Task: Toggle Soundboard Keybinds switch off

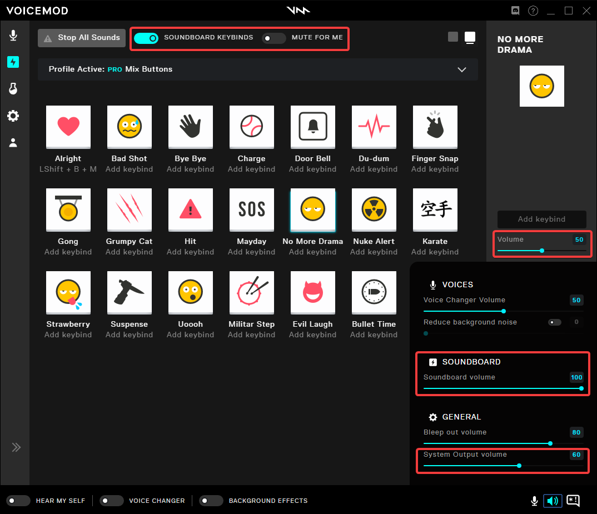Action: point(146,38)
